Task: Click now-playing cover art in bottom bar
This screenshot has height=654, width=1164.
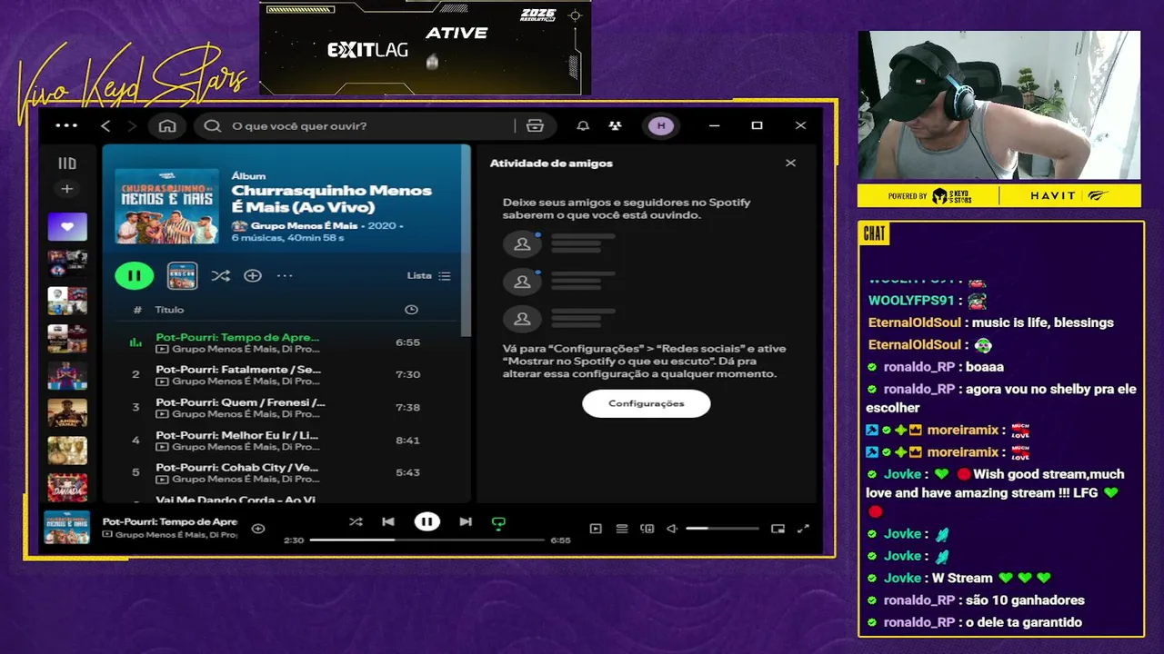Action: point(67,528)
